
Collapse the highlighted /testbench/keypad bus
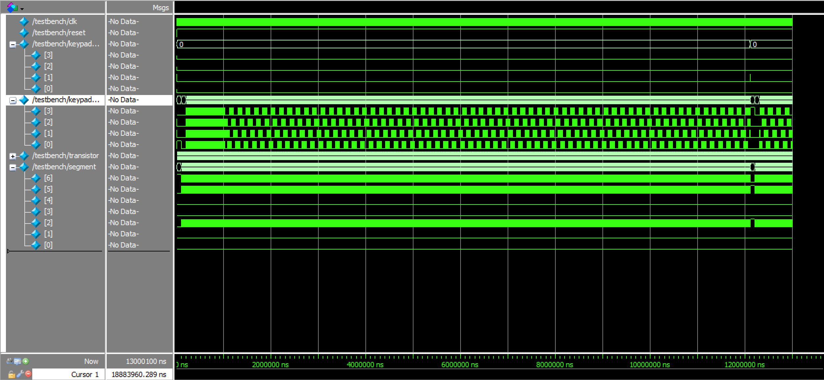coord(13,100)
